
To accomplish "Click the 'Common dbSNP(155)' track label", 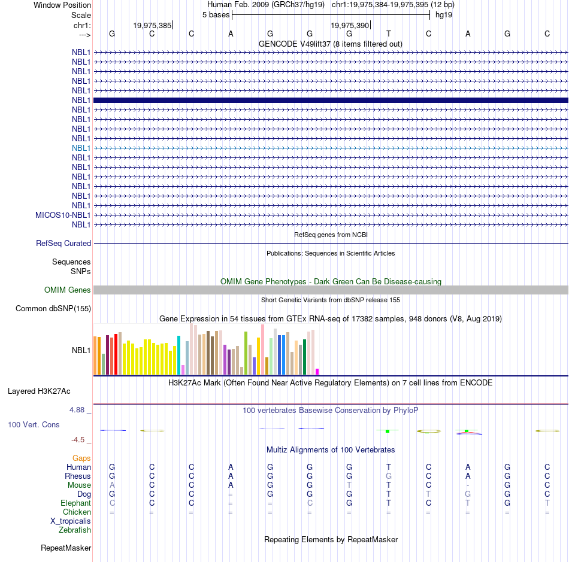I will (53, 309).
